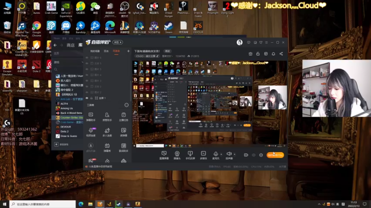Open notifications bell icon in streaming app
Image resolution: width=371 pixels, height=208 pixels.
tap(273, 54)
